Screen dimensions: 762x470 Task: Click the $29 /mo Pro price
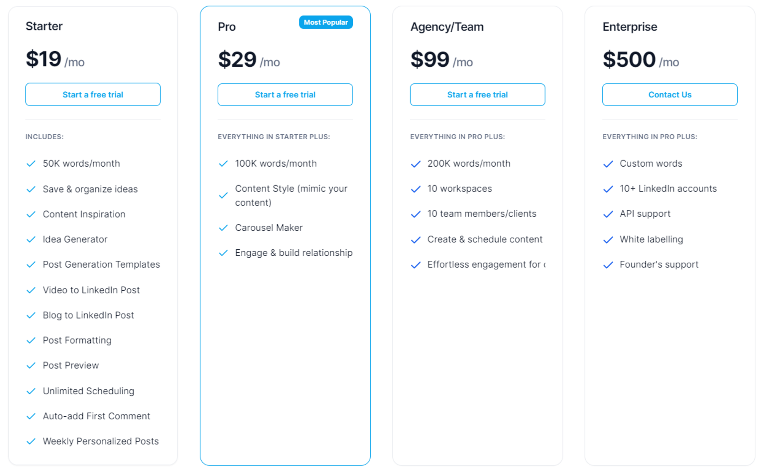coord(249,60)
